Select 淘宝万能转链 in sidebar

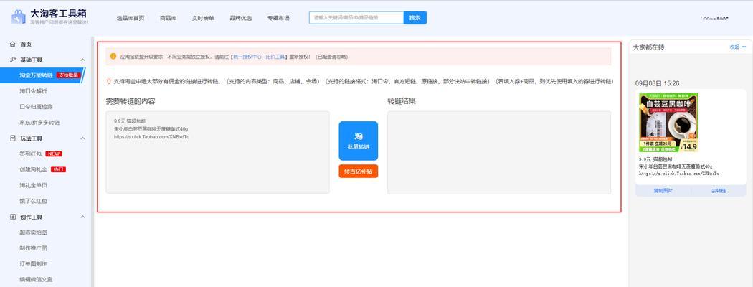click(x=36, y=75)
